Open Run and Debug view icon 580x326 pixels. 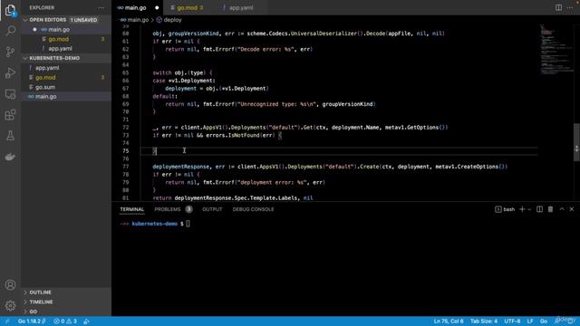(10, 72)
